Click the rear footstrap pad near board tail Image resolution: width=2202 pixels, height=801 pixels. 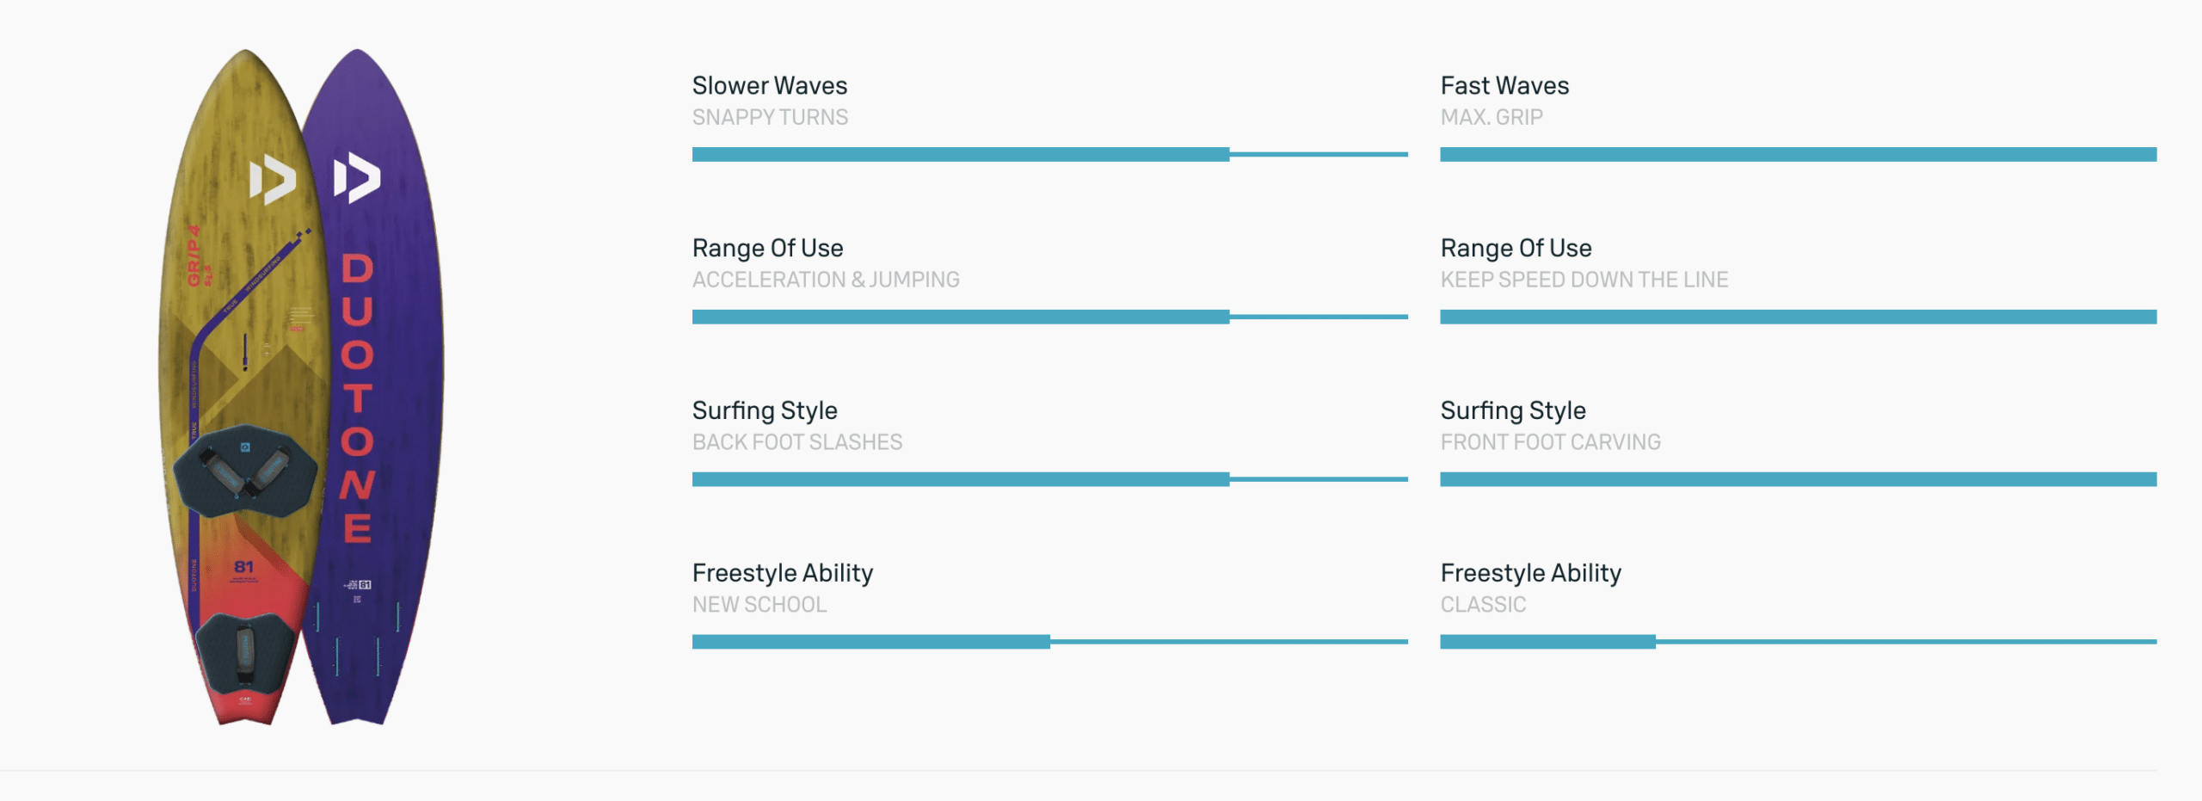pos(245,652)
